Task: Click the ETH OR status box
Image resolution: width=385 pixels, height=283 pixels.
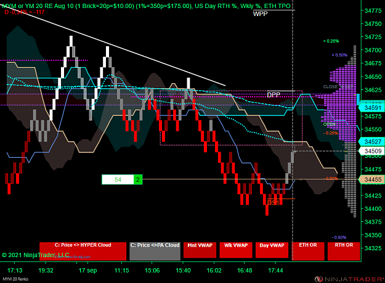Action: point(308,251)
